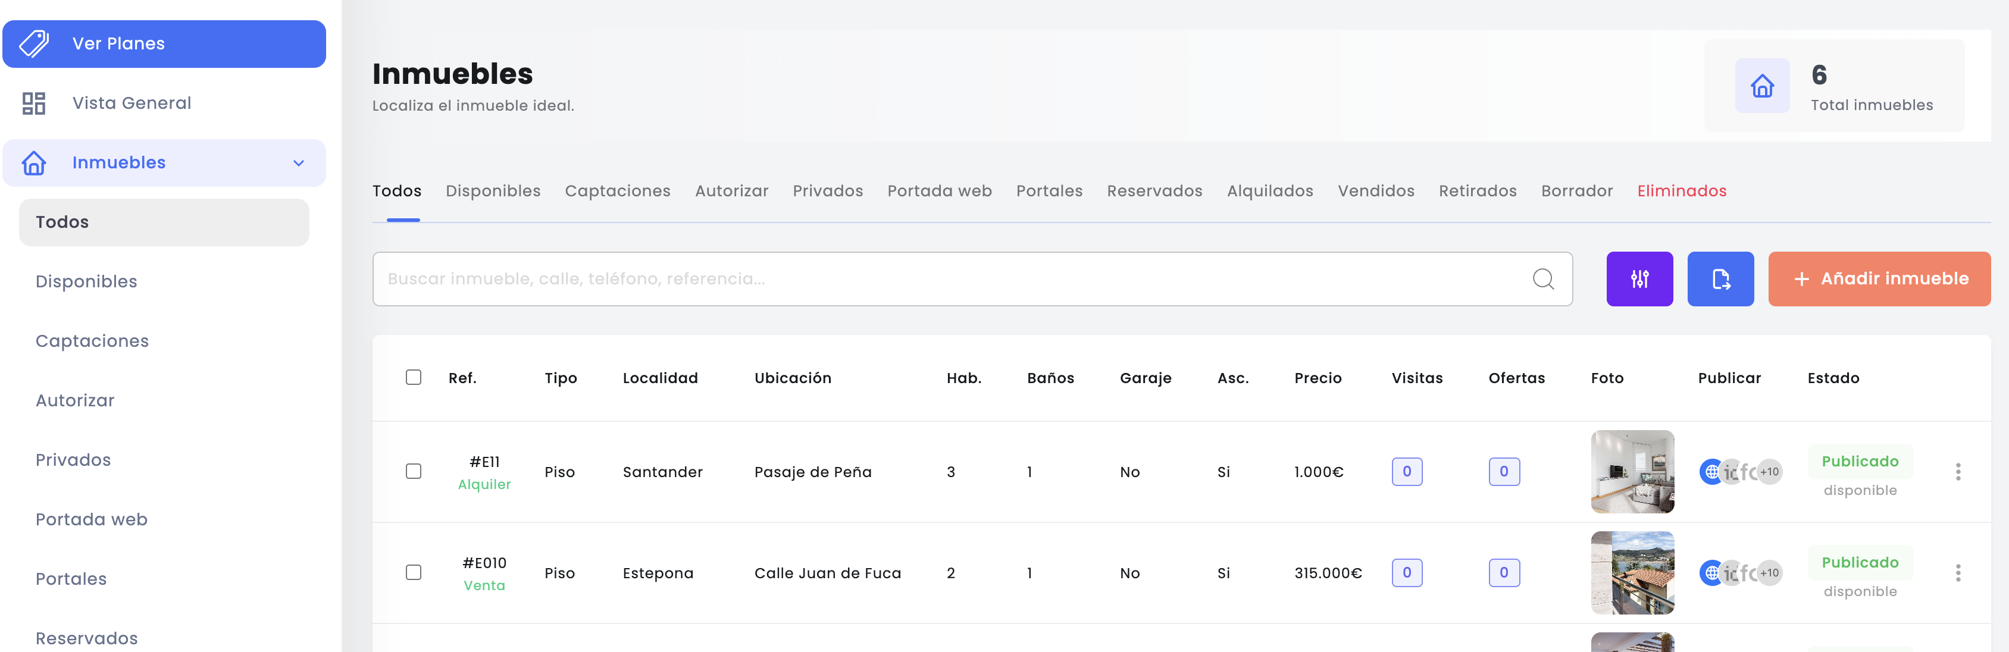The width and height of the screenshot is (2009, 652).
Task: Click the house icon beside Total inmuebles
Action: click(x=1762, y=86)
